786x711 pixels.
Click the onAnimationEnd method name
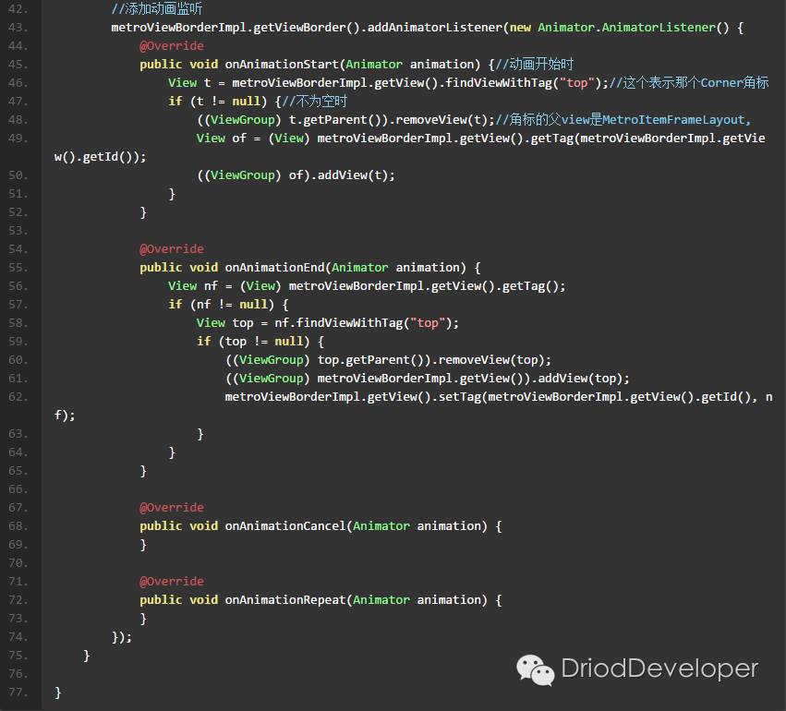pyautogui.click(x=274, y=268)
